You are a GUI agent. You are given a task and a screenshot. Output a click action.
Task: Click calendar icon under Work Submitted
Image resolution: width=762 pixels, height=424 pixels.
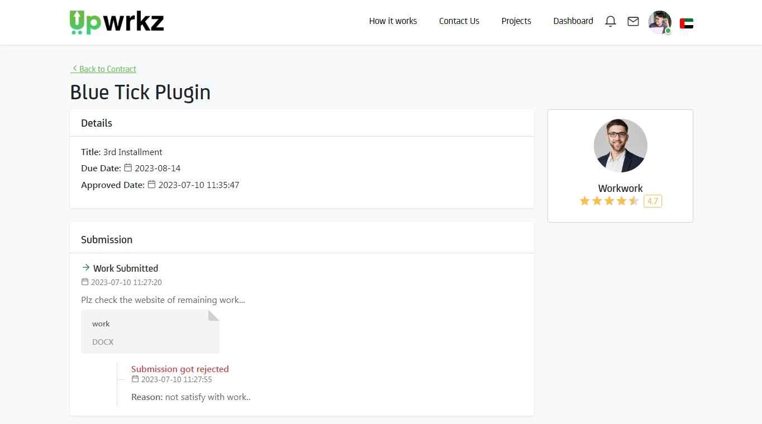pyautogui.click(x=85, y=282)
